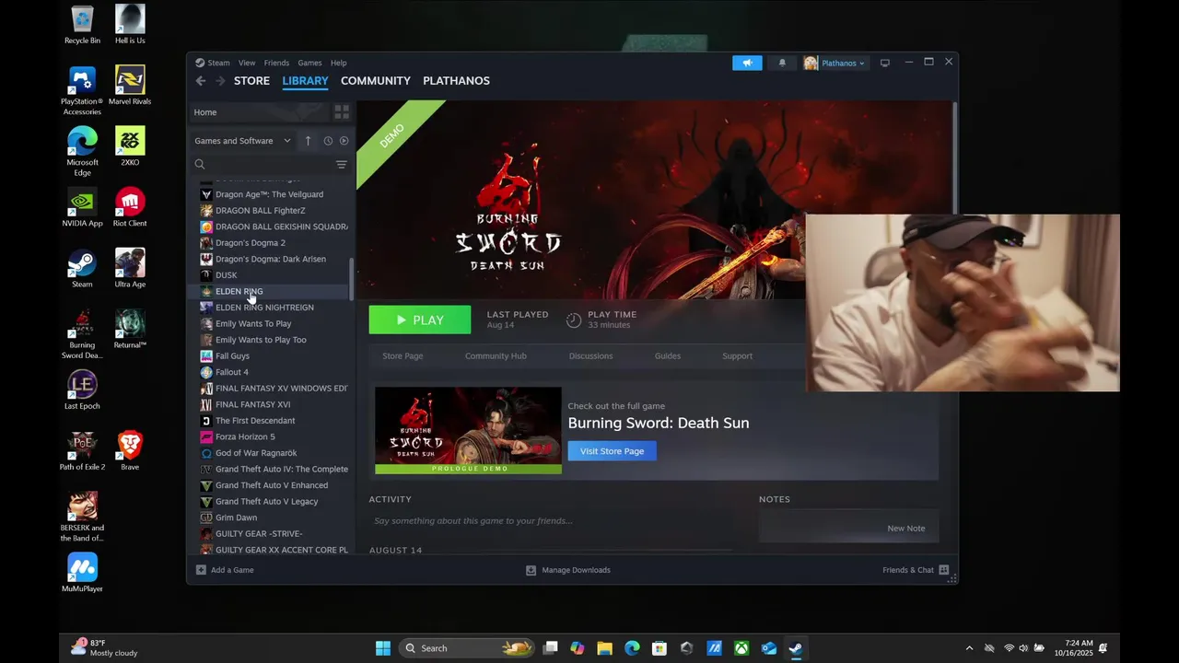
Task: Open the Support link
Action: [x=737, y=356]
